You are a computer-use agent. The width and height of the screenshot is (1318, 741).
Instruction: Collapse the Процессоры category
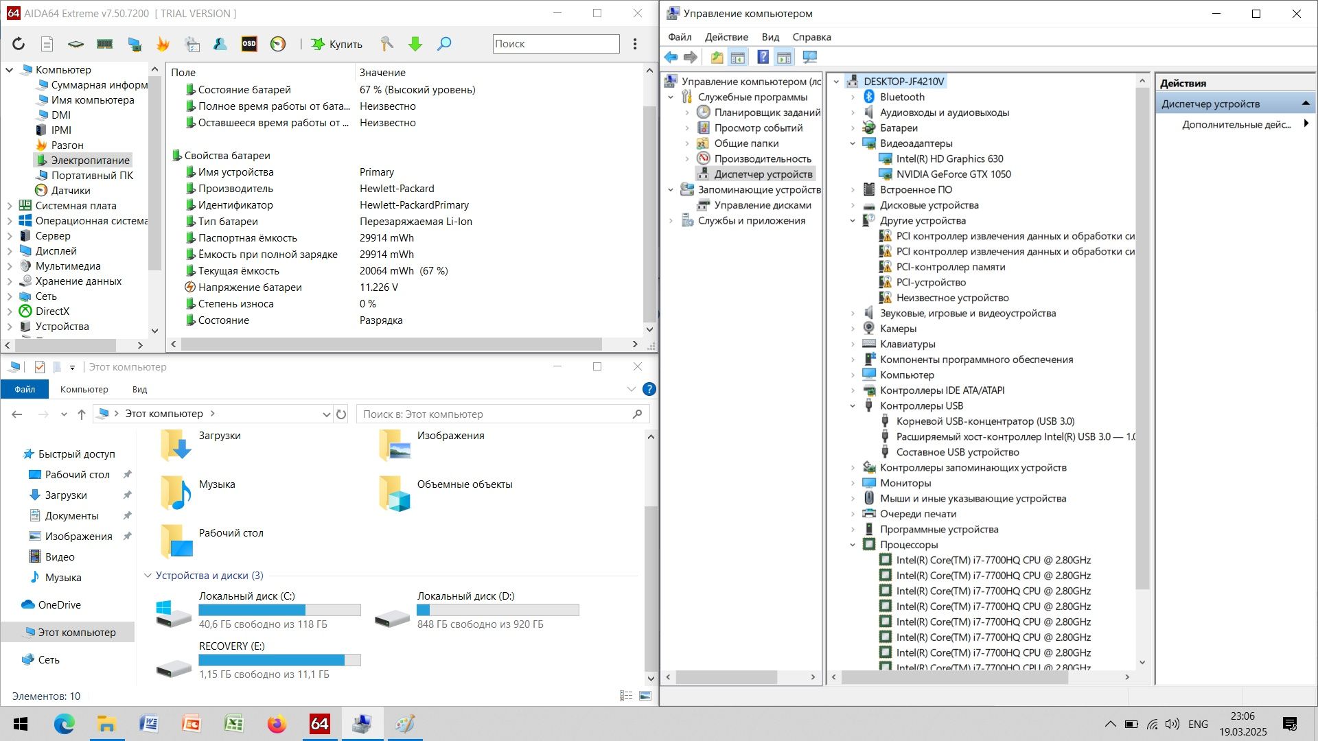pyautogui.click(x=853, y=545)
